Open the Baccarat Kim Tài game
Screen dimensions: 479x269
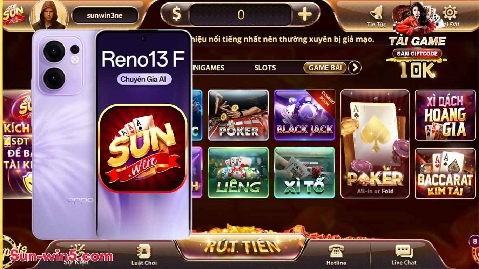click(x=445, y=173)
